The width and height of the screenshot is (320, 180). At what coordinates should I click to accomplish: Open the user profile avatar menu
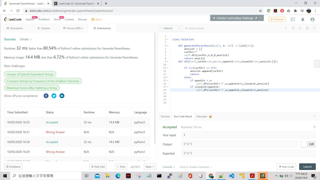click(x=312, y=19)
